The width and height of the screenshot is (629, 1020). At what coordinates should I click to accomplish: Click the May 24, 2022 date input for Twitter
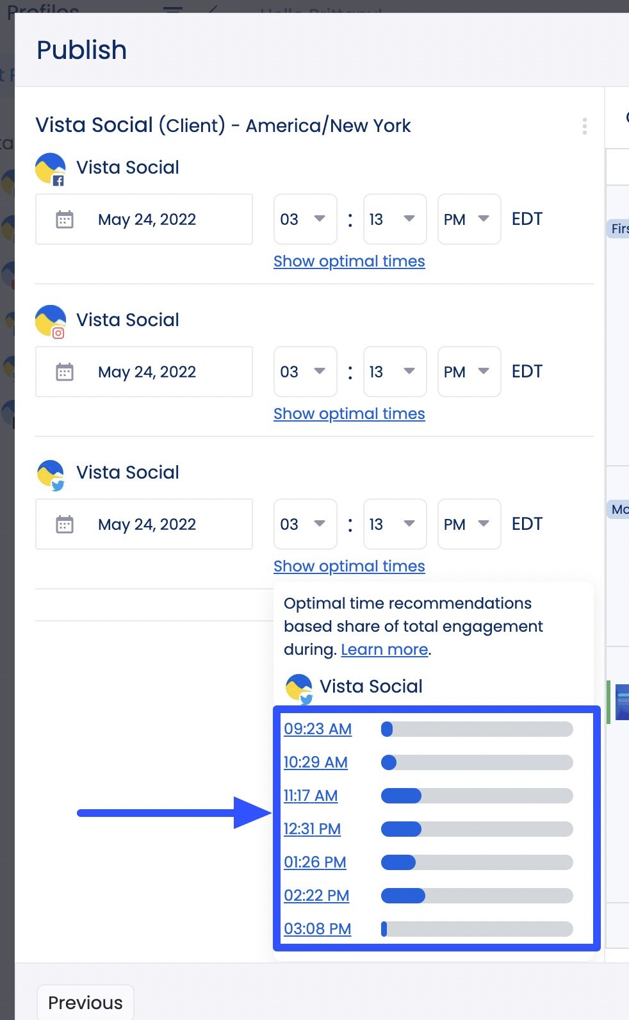pos(146,524)
